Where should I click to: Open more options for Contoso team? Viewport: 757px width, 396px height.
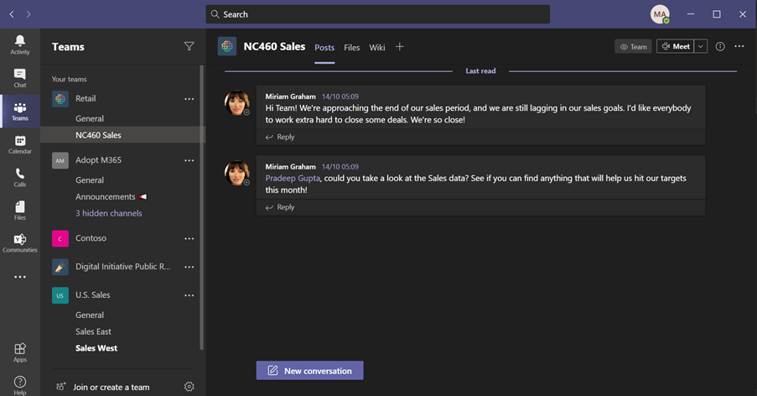click(189, 238)
